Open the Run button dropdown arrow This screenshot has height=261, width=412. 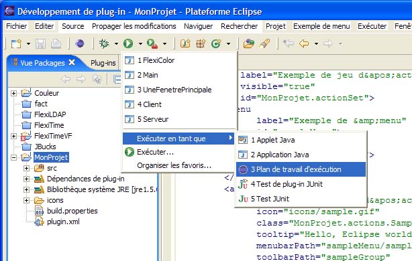[140, 43]
